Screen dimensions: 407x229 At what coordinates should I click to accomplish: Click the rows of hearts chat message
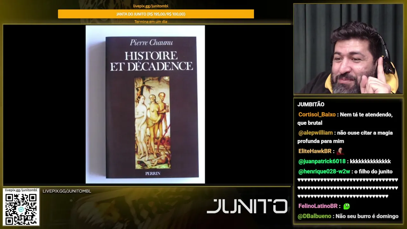click(x=348, y=188)
